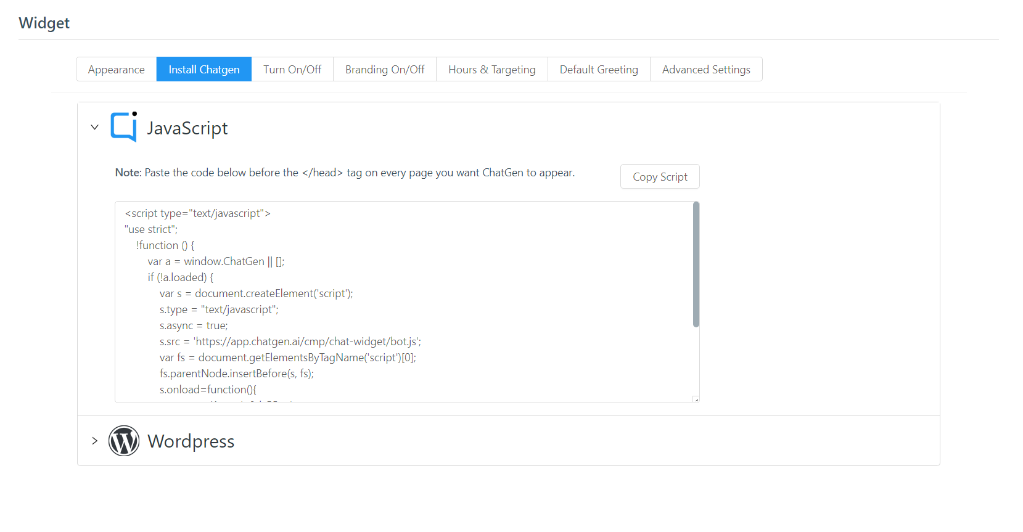Click the Copy Script button
Screen dimensions: 1023x532
tap(660, 176)
